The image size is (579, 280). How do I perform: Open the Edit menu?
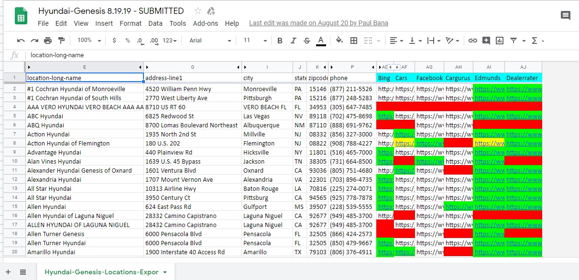coord(61,23)
